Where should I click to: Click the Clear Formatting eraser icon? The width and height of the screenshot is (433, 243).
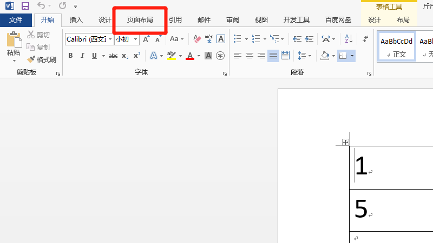[x=197, y=39]
